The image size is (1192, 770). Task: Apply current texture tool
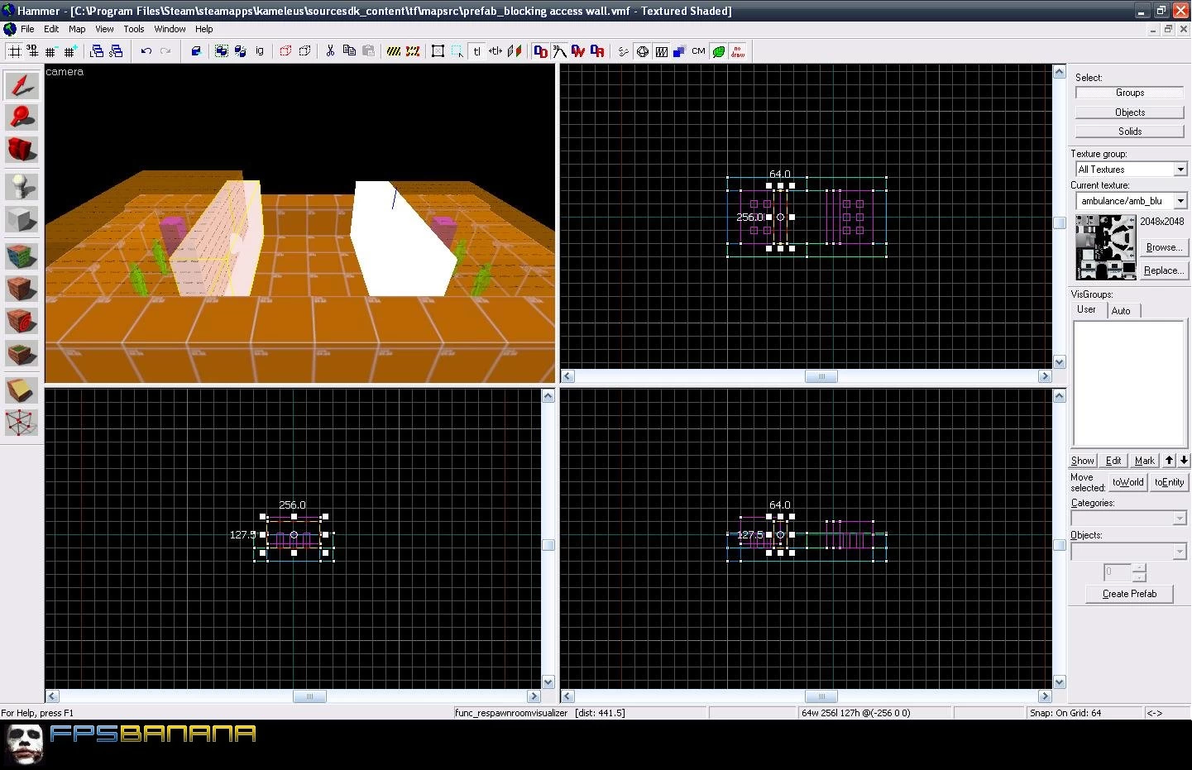(22, 289)
